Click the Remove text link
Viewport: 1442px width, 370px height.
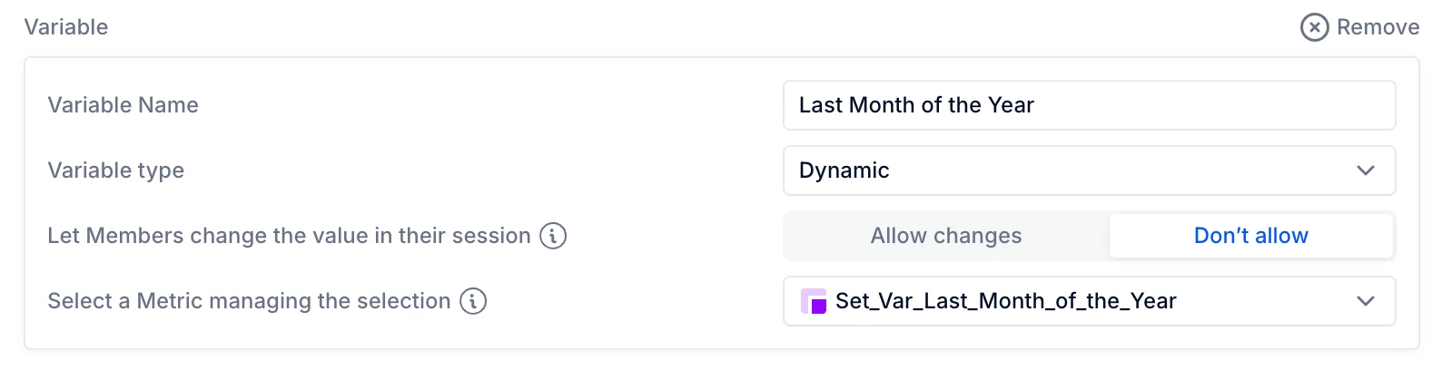1378,27
